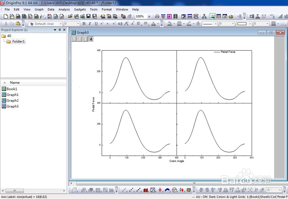
Task: Select layer 1 button in Graph3
Action: (x=74, y=39)
